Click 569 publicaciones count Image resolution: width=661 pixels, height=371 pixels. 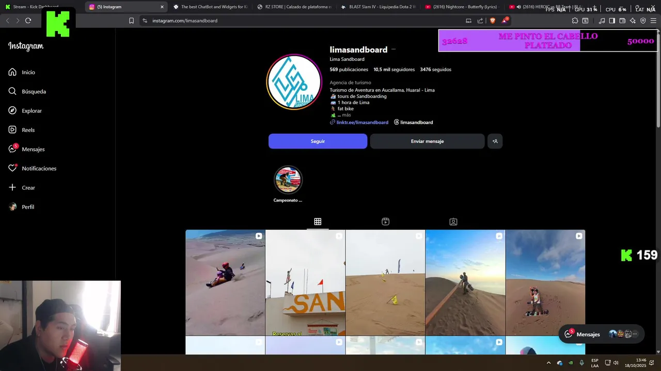[x=349, y=70]
